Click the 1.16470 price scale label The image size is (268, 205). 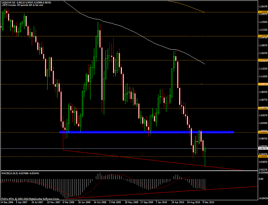point(263,53)
